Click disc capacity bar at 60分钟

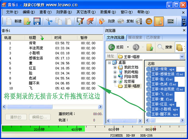pos(114,129)
